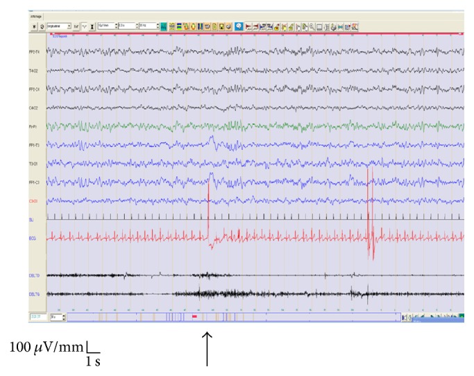Click the asterisk icon in the toolbar
This screenshot has width=474, height=376.
[34, 26]
